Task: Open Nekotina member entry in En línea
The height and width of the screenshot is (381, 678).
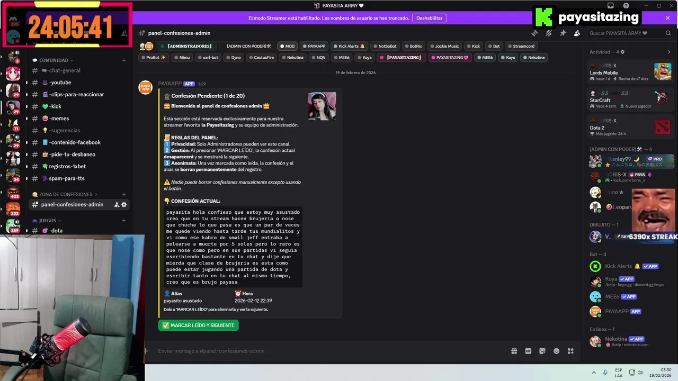Action: 630,341
